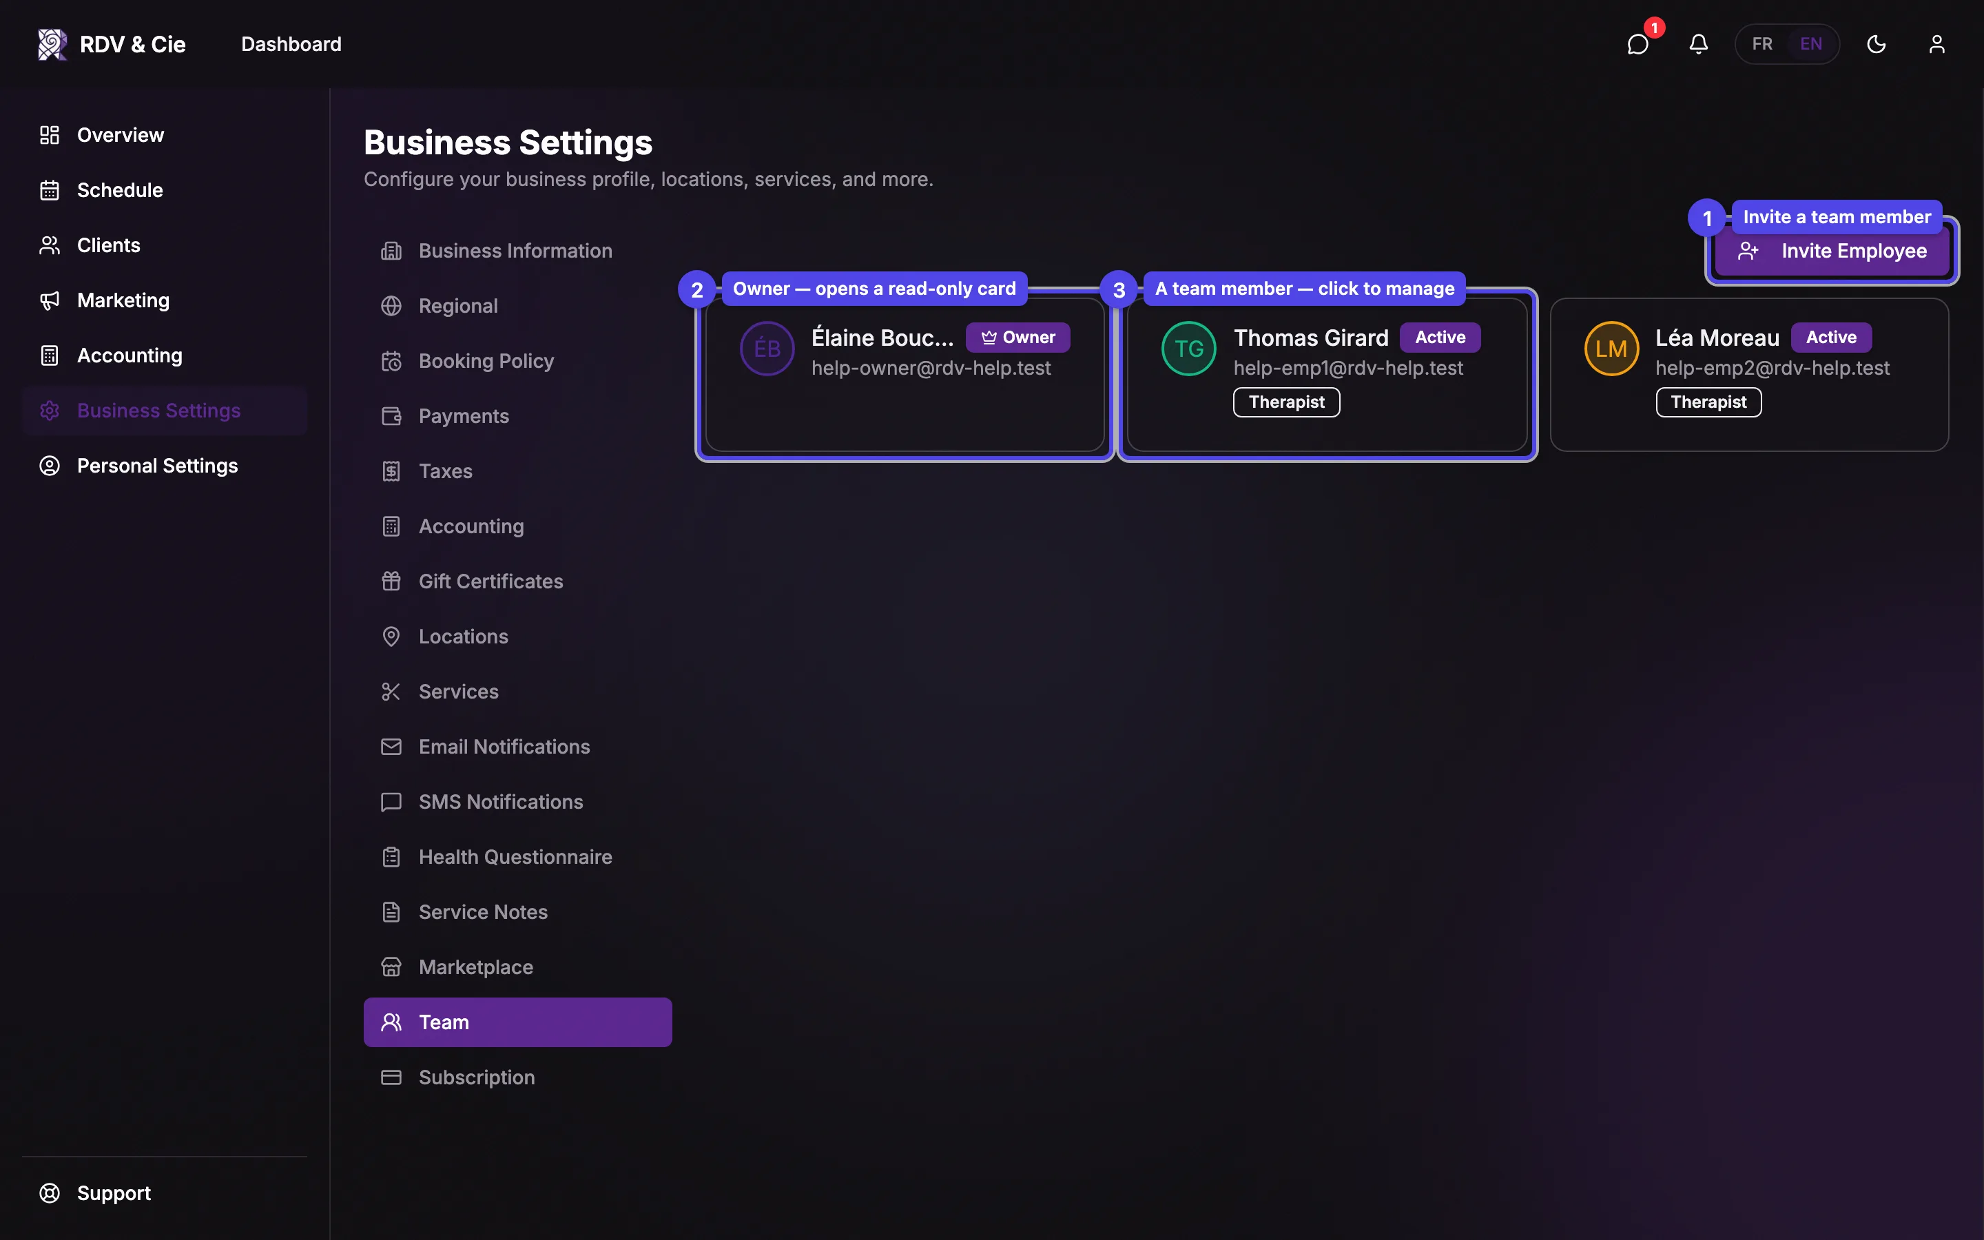Open the Email Notifications settings tab
This screenshot has height=1240, width=1984.
point(517,746)
